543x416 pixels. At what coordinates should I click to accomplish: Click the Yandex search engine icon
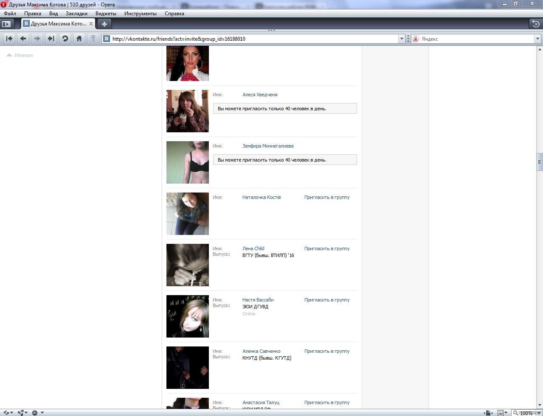416,39
